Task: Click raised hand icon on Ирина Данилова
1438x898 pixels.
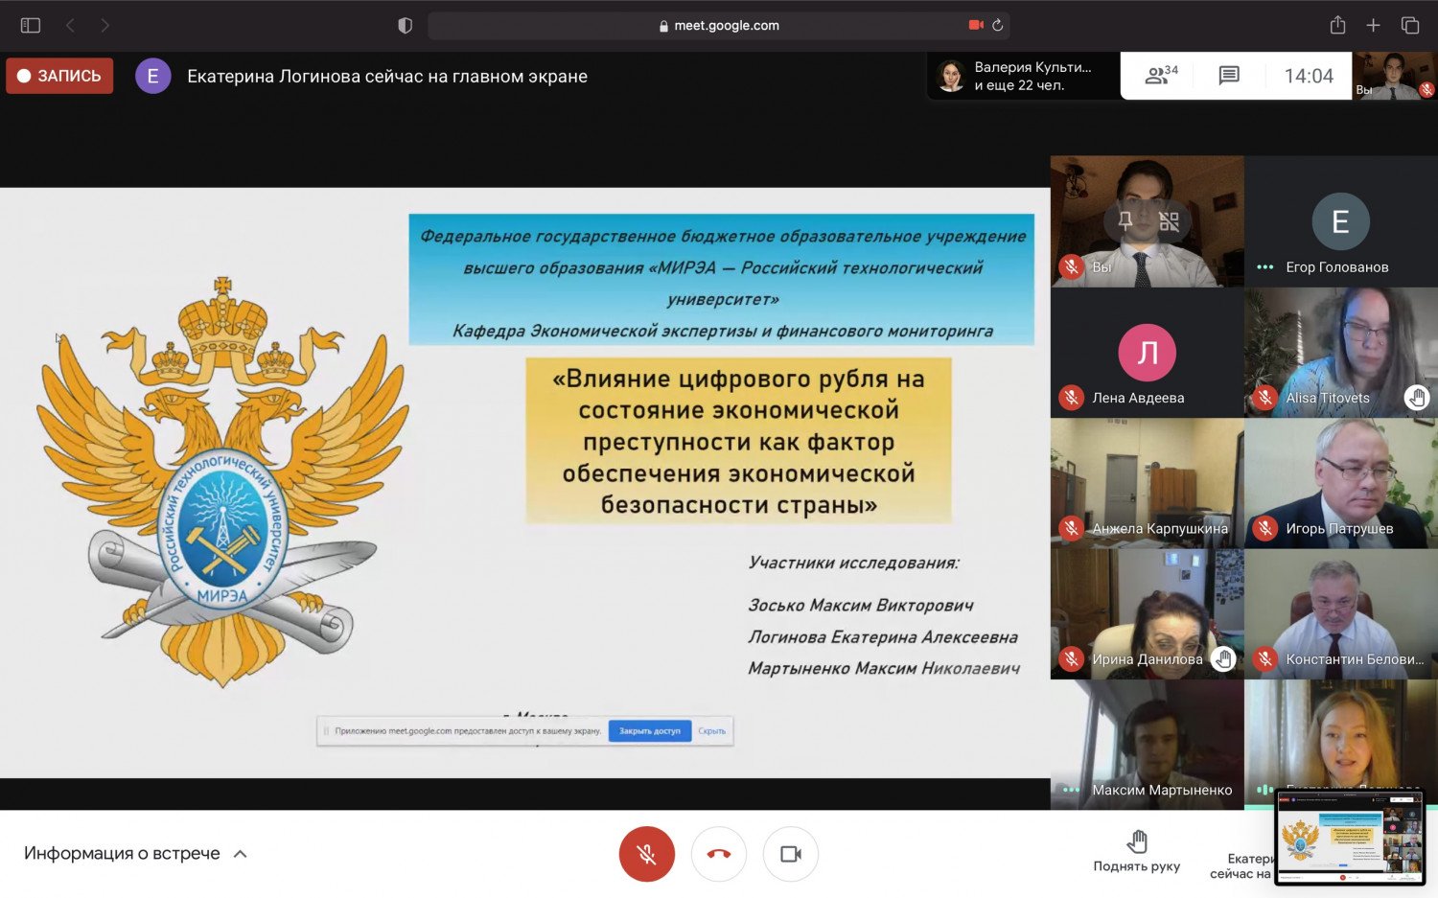Action: [1223, 658]
